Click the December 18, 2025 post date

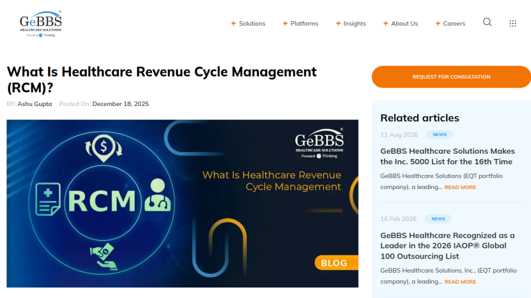point(120,104)
